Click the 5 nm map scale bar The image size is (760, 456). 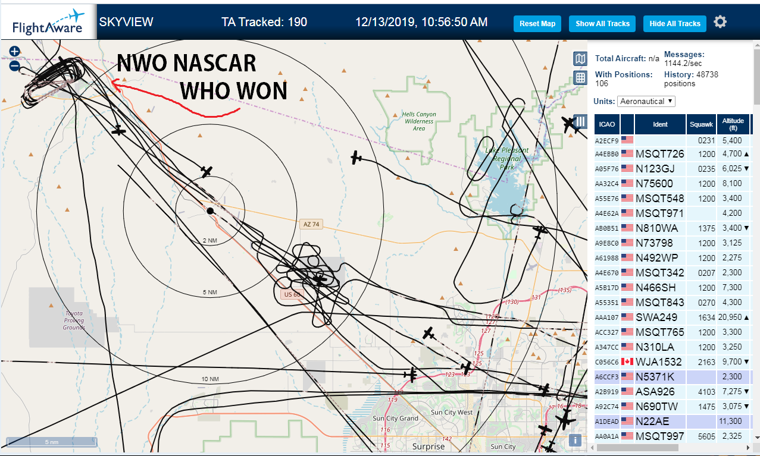click(x=51, y=442)
